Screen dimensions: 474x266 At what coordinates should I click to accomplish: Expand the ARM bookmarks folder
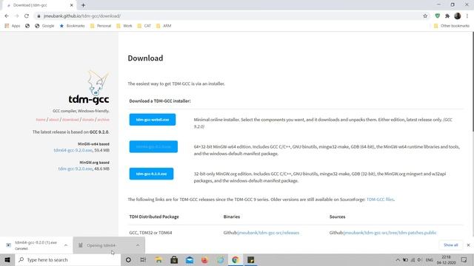(164, 26)
